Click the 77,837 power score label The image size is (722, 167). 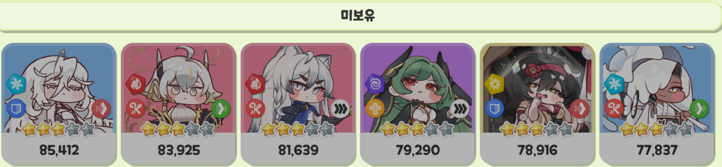point(657,150)
